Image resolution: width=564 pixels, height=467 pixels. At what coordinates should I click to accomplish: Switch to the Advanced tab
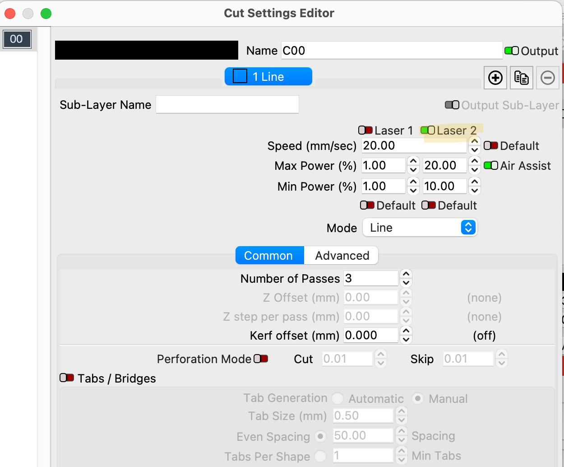point(342,256)
